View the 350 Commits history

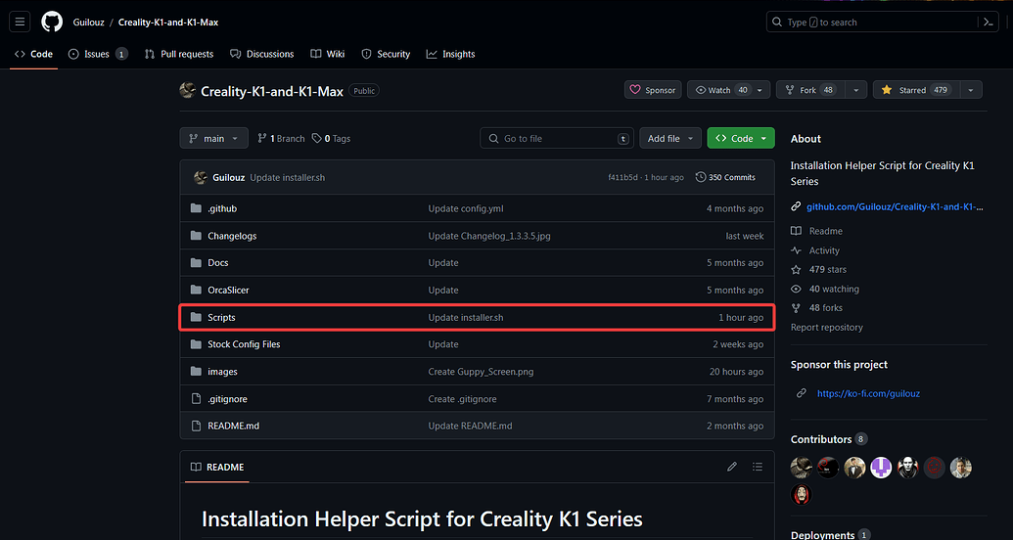(x=725, y=177)
